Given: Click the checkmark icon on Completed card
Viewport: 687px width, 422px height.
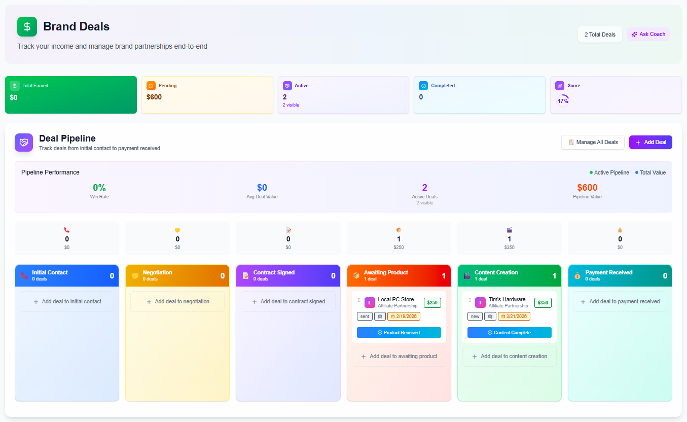Looking at the screenshot, I should 423,86.
